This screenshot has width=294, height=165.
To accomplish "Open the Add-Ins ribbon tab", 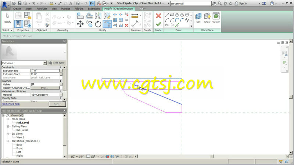I will pyautogui.click(x=79, y=9).
